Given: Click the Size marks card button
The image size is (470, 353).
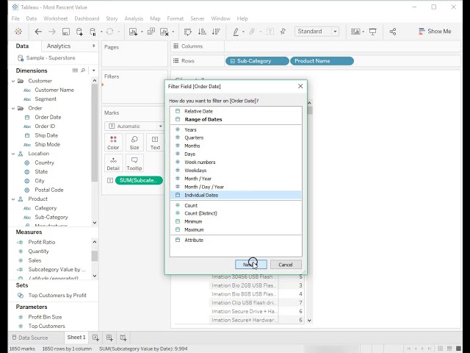Looking at the screenshot, I should [x=134, y=143].
